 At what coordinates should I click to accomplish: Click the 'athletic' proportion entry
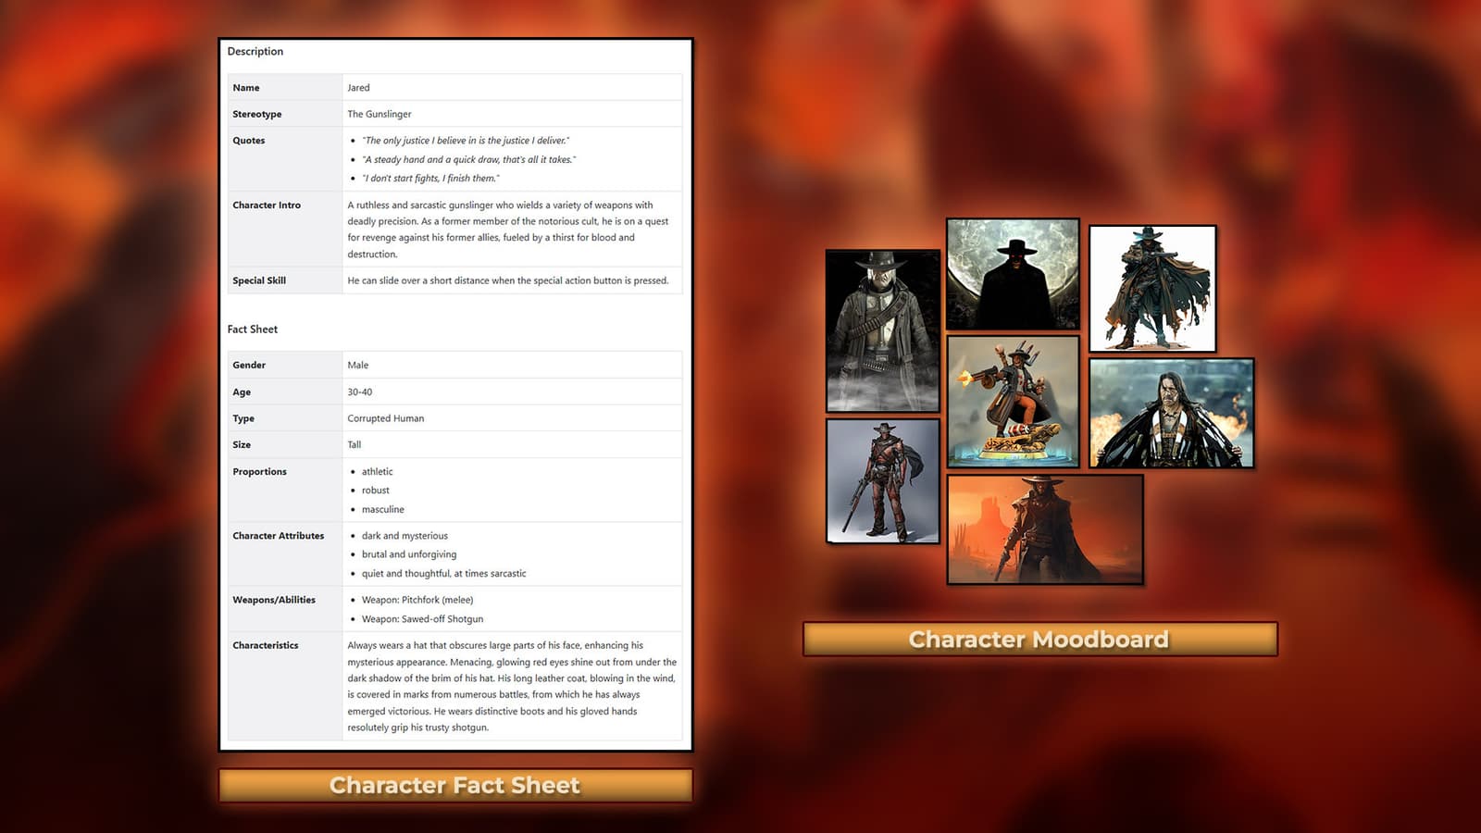[378, 472]
